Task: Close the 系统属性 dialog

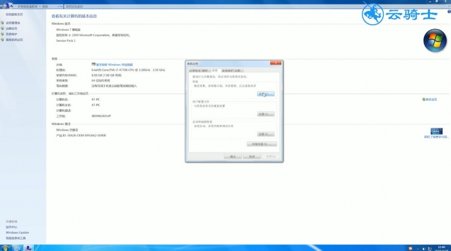Action: [x=276, y=63]
